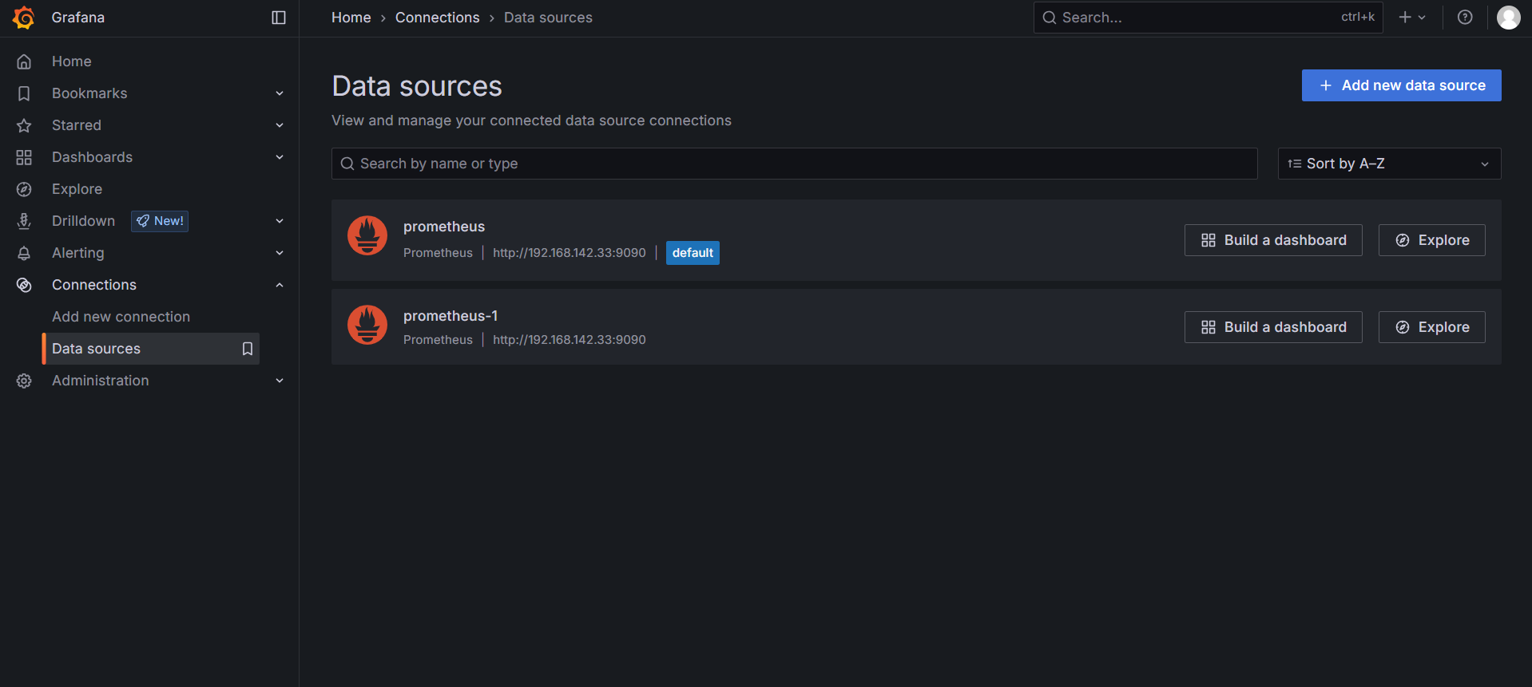
Task: Build a dashboard for prometheus-1
Action: 1273,327
